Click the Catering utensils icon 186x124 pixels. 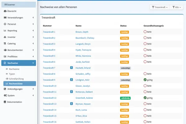click(x=5, y=43)
